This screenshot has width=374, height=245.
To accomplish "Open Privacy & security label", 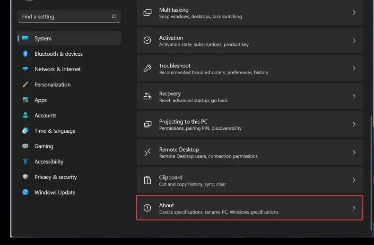I will (56, 177).
